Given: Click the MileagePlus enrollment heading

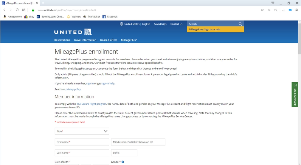Looking at the screenshot, I should click(x=86, y=52).
